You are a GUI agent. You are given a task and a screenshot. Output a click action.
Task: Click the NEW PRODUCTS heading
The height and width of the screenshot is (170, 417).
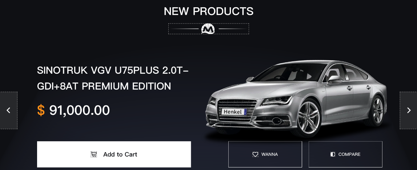tap(209, 11)
